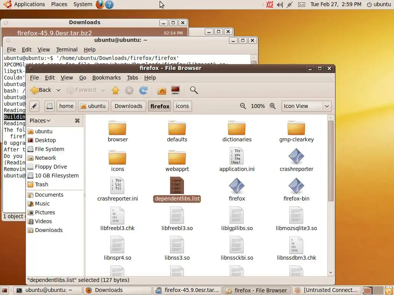The width and height of the screenshot is (394, 295).
Task: Click the Show Desktop button in bottom panel
Action: 5,290
